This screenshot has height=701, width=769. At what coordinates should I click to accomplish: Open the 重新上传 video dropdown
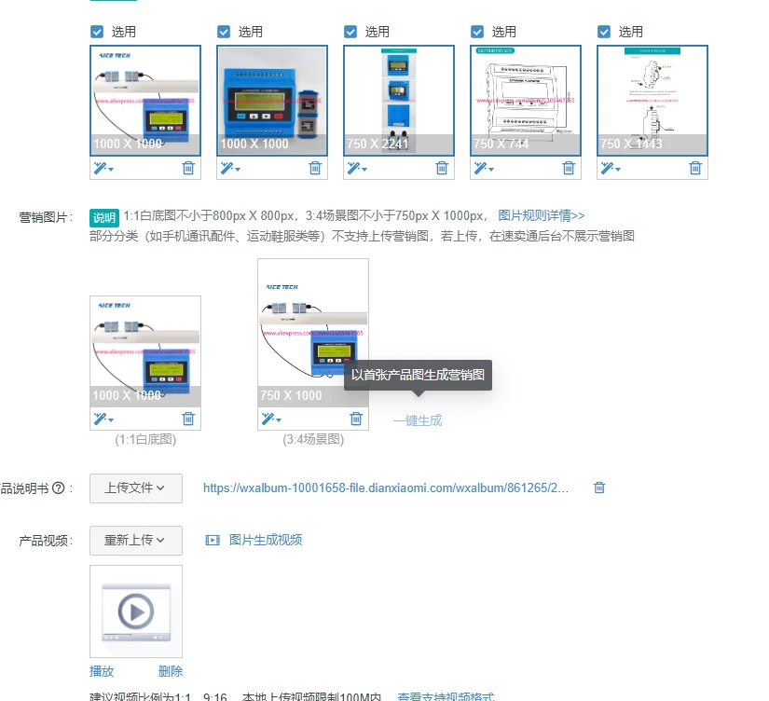[136, 541]
